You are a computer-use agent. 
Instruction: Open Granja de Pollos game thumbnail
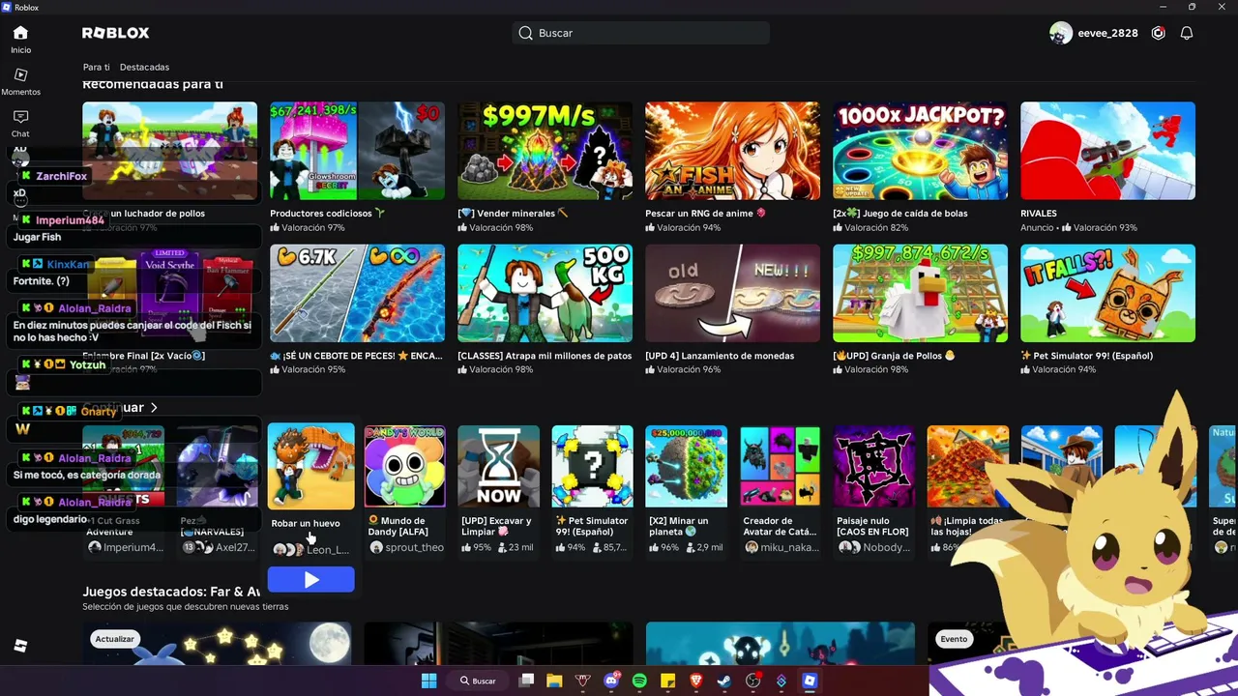920,293
